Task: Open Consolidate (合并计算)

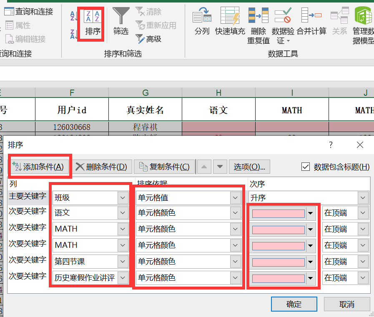Action: [311, 21]
